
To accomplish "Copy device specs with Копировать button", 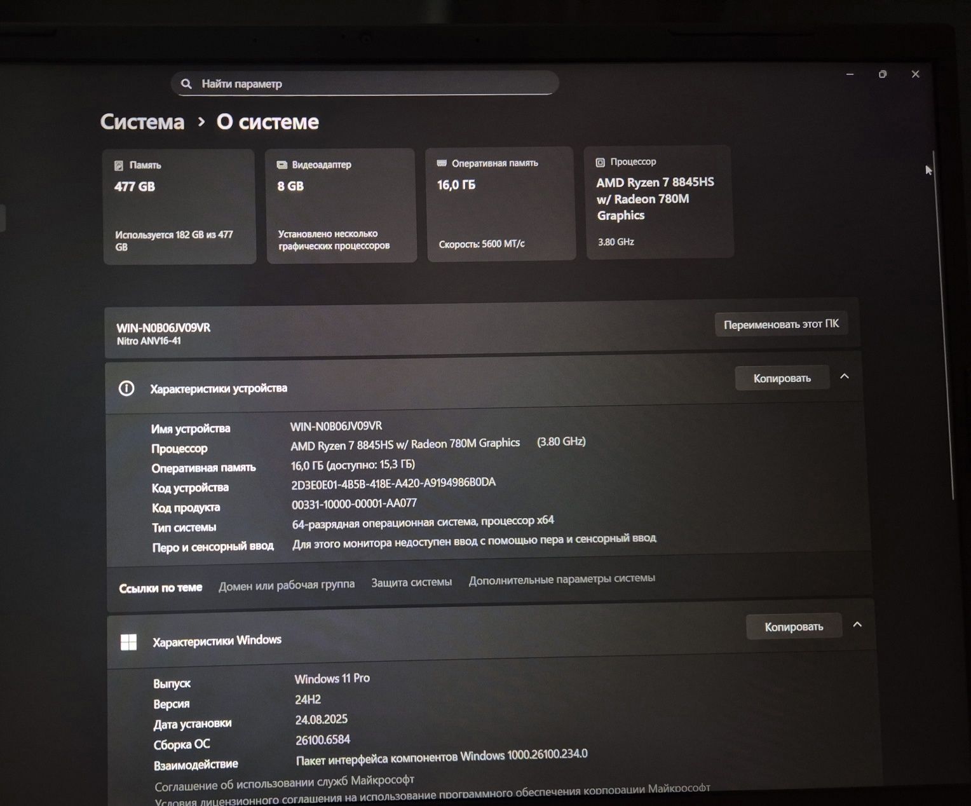I will 782,378.
